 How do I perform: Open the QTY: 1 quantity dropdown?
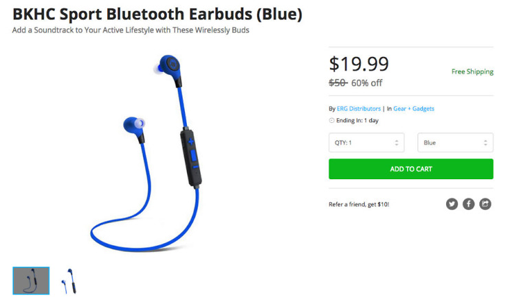[366, 143]
